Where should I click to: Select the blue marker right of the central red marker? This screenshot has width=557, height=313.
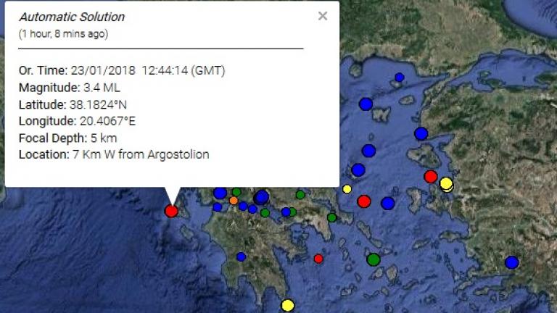(387, 204)
